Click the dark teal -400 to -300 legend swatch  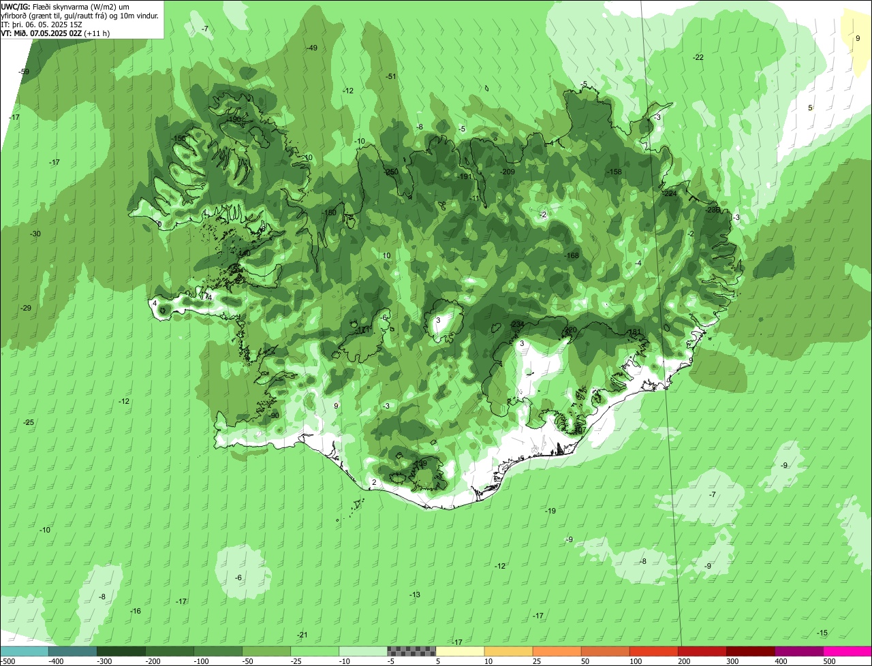pyautogui.click(x=72, y=651)
